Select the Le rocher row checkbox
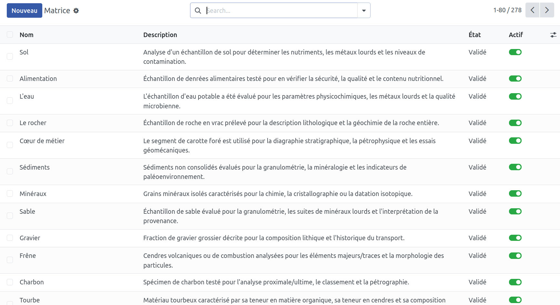The image size is (560, 305). (10, 123)
